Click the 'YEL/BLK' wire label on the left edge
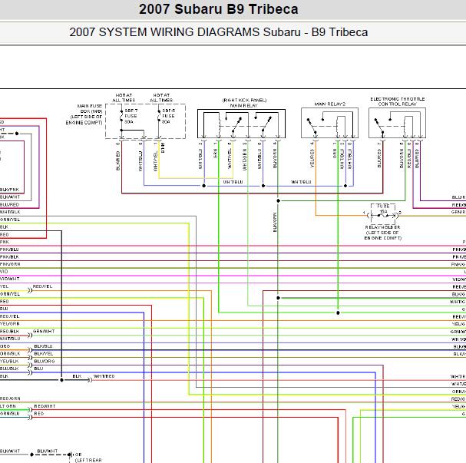Viewport: 466px width, 463px height. (x=9, y=361)
